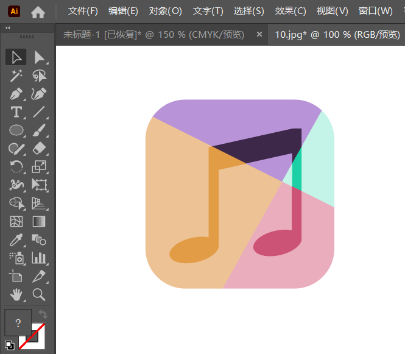Image resolution: width=405 pixels, height=354 pixels.
Task: Activate the Type tool
Action: tap(16, 112)
